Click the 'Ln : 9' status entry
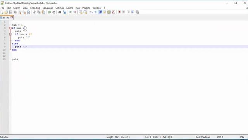Viewport: 248px width, 140px height. 148,137
